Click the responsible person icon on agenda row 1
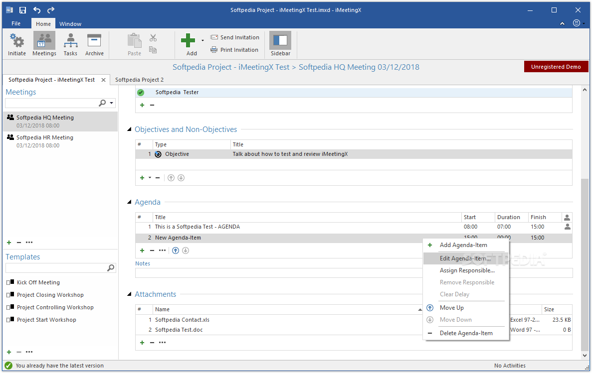This screenshot has width=592, height=373. tap(567, 227)
